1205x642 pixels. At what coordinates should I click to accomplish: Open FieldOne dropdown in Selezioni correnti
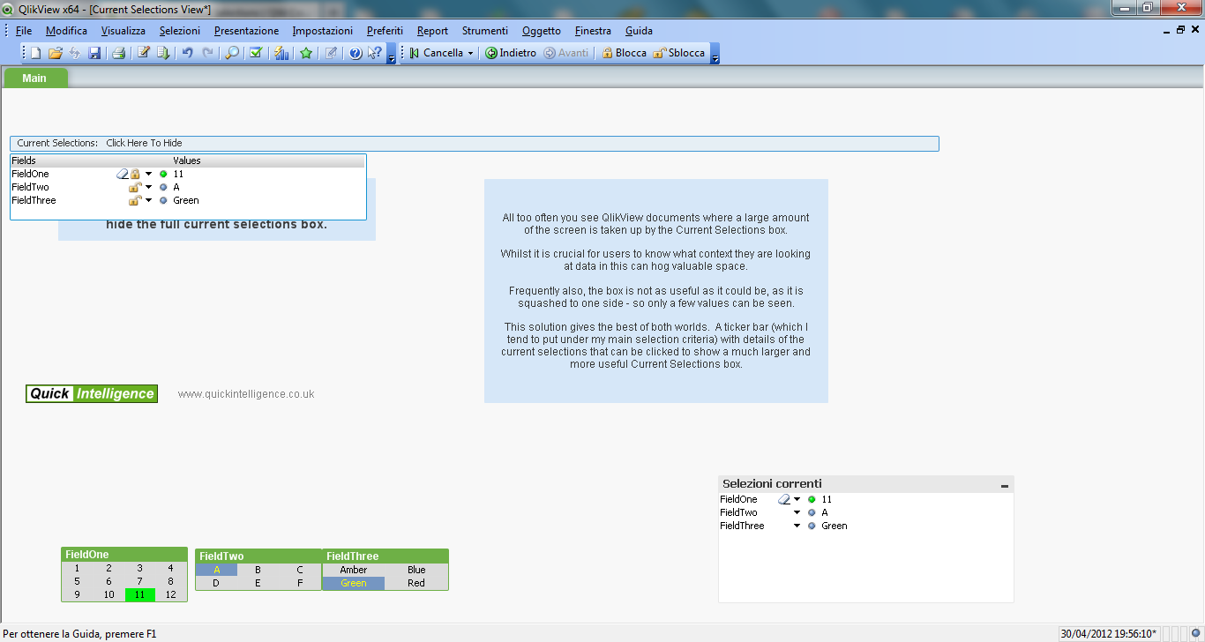click(797, 499)
